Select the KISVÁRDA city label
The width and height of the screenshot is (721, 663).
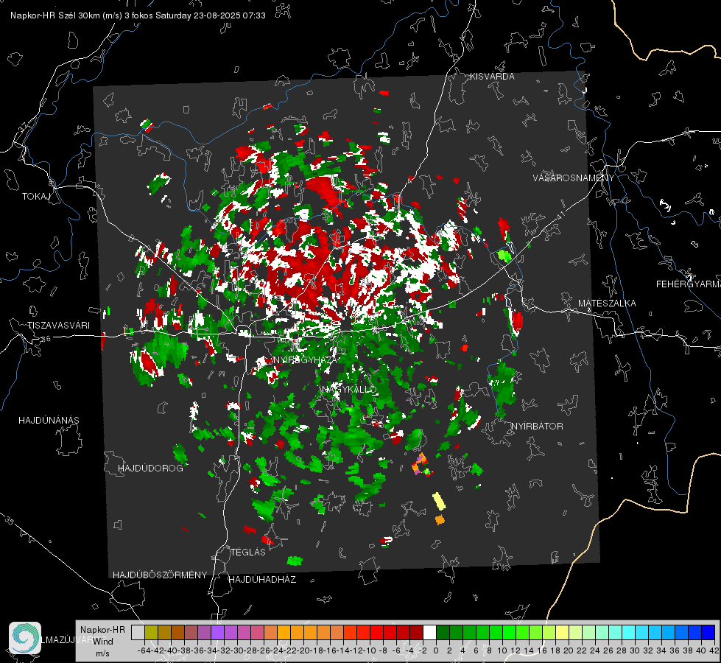492,77
